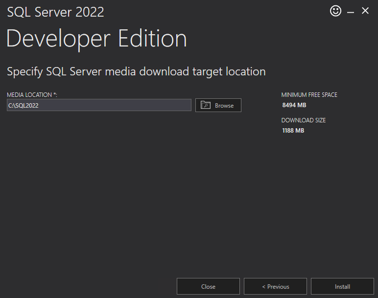This screenshot has height=298, width=378.
Task: Click the MEDIA LOCATION label
Action: coord(32,95)
